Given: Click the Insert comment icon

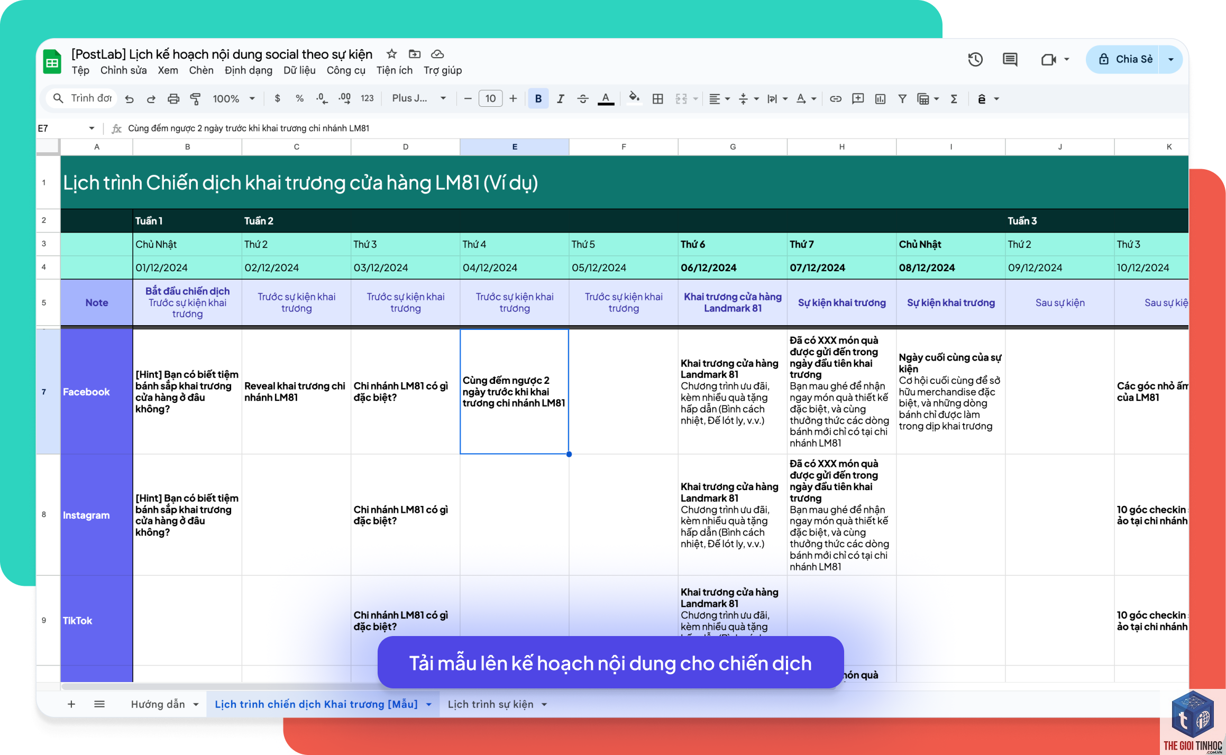Looking at the screenshot, I should 858,99.
